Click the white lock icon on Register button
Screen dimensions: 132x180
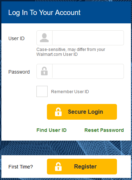pyautogui.click(x=58, y=166)
